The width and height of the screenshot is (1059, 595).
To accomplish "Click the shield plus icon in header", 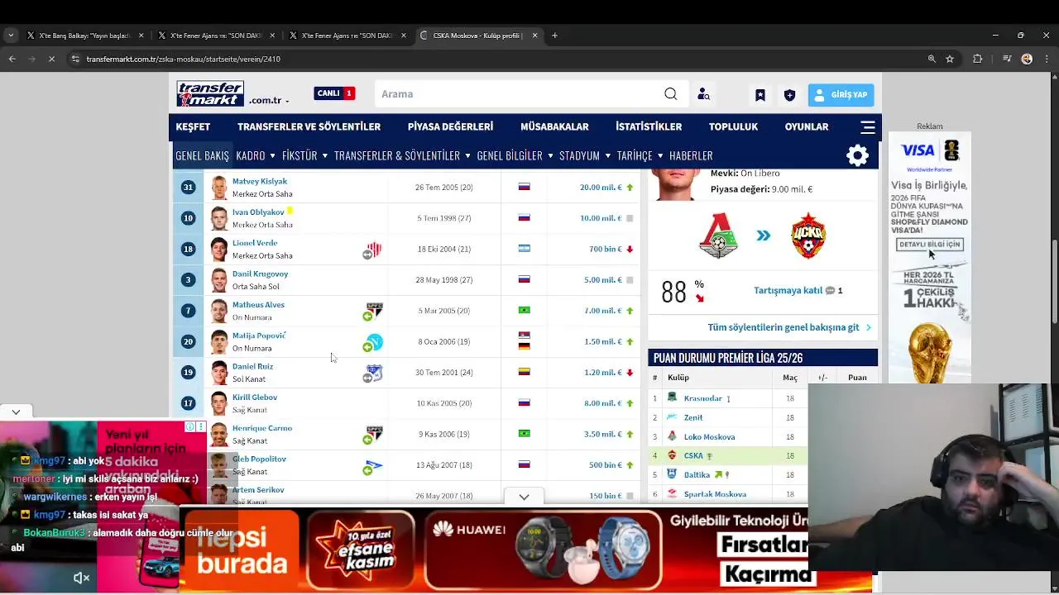I will point(789,95).
